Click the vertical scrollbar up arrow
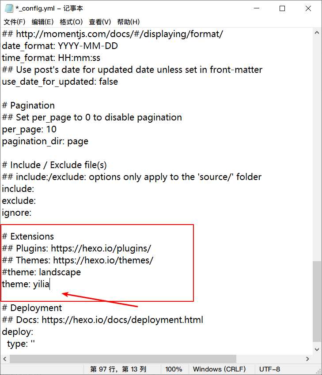 (317, 33)
